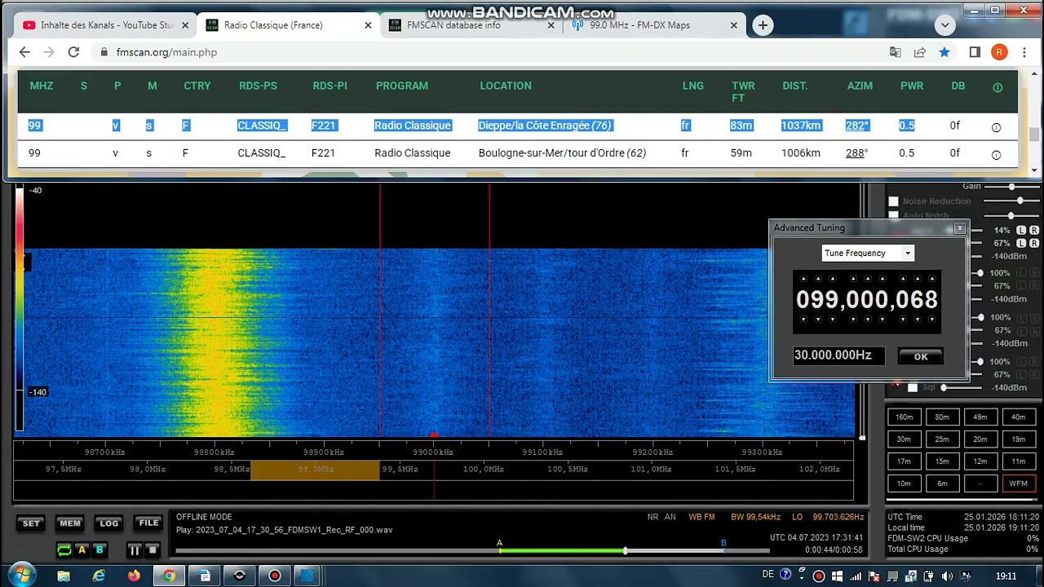Share this page via address bar icon
This screenshot has width=1044, height=587.
pyautogui.click(x=920, y=52)
